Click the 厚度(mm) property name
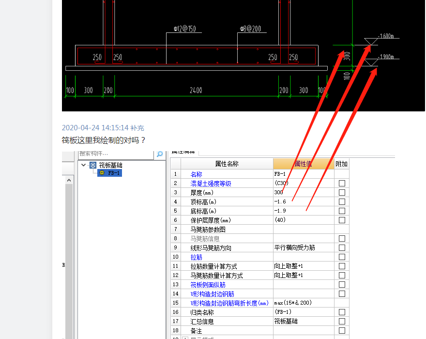The width and height of the screenshot is (426, 339). click(x=202, y=193)
